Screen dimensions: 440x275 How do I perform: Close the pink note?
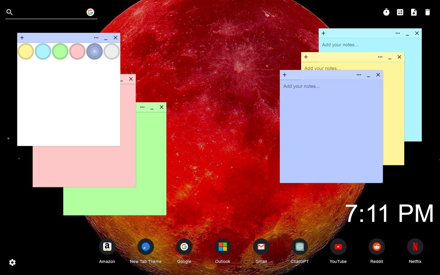pos(131,79)
